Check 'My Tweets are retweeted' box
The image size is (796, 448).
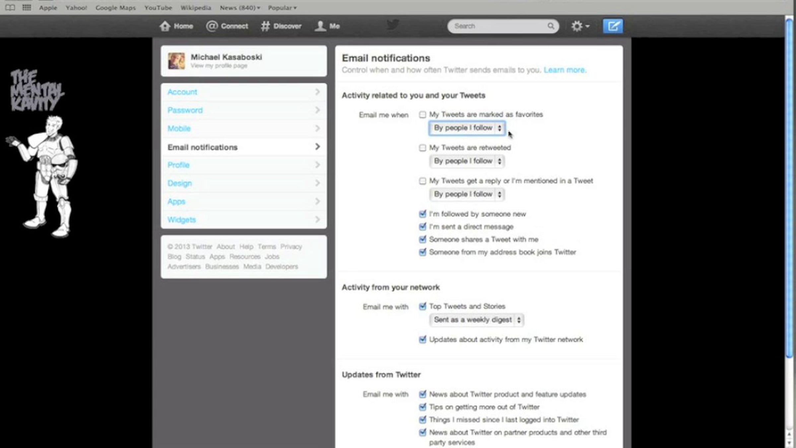[x=422, y=148]
